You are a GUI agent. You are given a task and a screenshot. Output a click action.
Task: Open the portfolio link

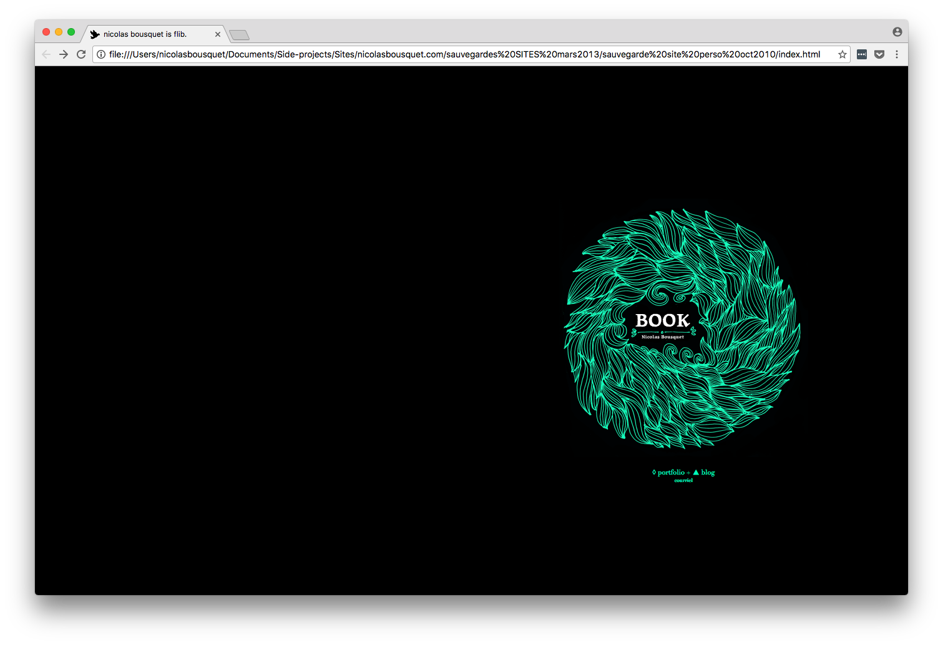tap(671, 472)
